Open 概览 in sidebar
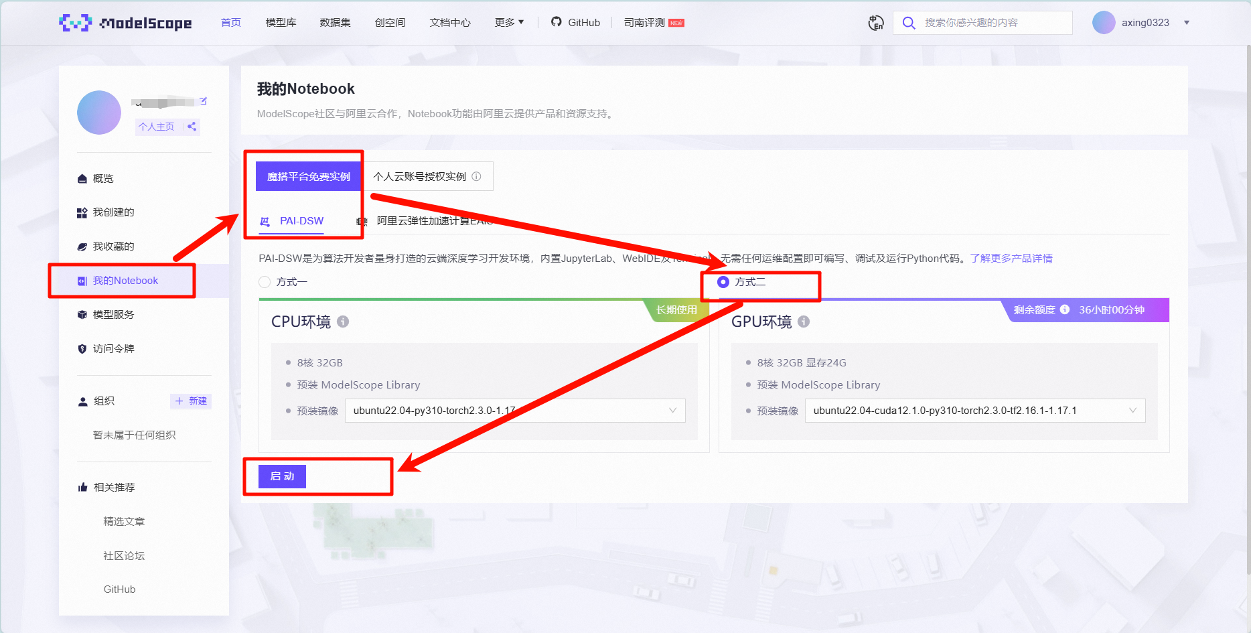Image resolution: width=1251 pixels, height=633 pixels. tap(103, 179)
